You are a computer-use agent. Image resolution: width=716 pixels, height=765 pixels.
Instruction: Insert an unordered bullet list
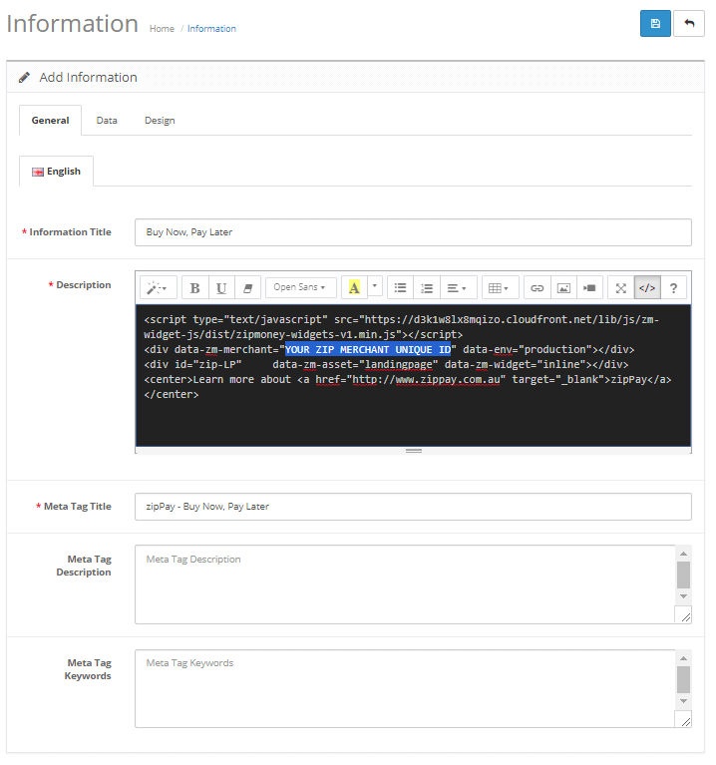click(401, 288)
